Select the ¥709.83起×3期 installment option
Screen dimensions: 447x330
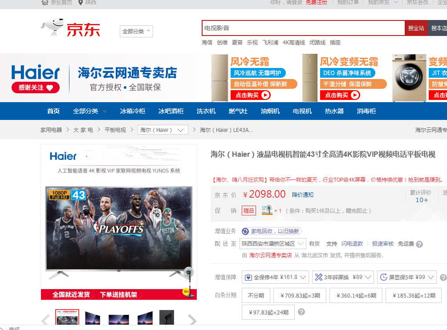pyautogui.click(x=300, y=295)
